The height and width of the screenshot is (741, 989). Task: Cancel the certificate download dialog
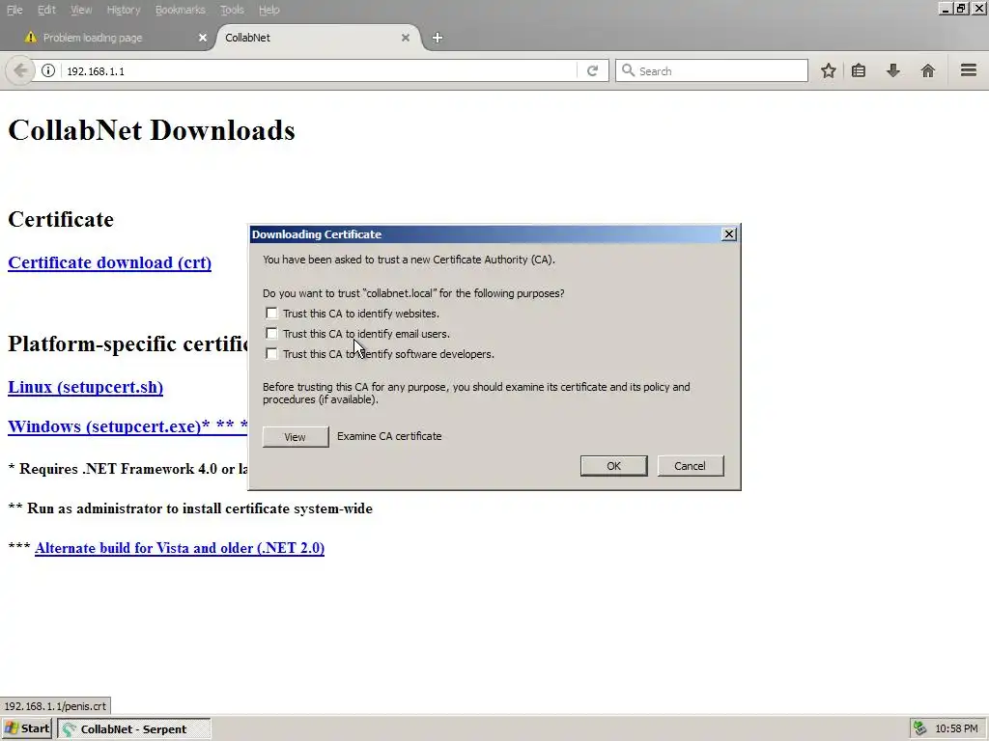[x=690, y=466]
